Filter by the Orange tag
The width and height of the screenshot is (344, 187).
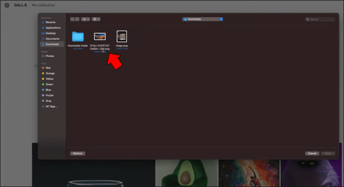click(x=50, y=73)
